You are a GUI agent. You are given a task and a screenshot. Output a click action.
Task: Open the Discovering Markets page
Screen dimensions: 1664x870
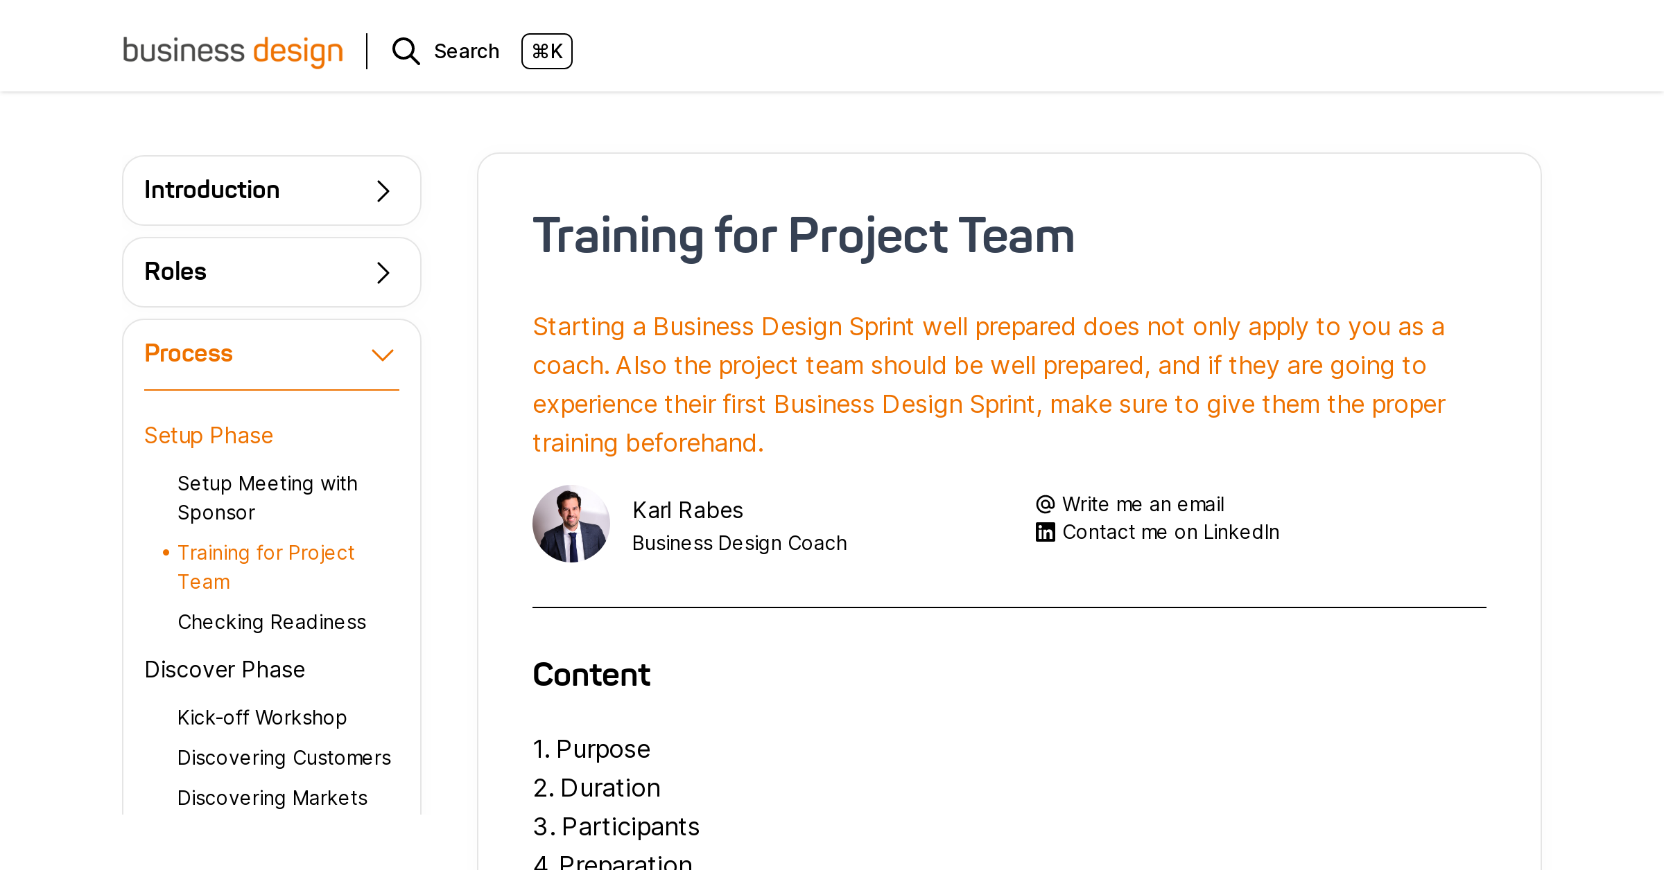pos(272,798)
